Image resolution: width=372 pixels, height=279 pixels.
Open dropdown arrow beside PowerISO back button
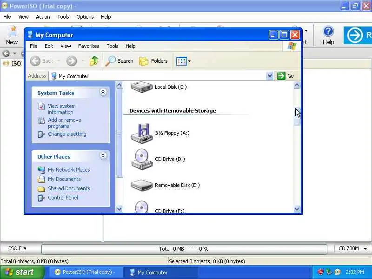15,53
